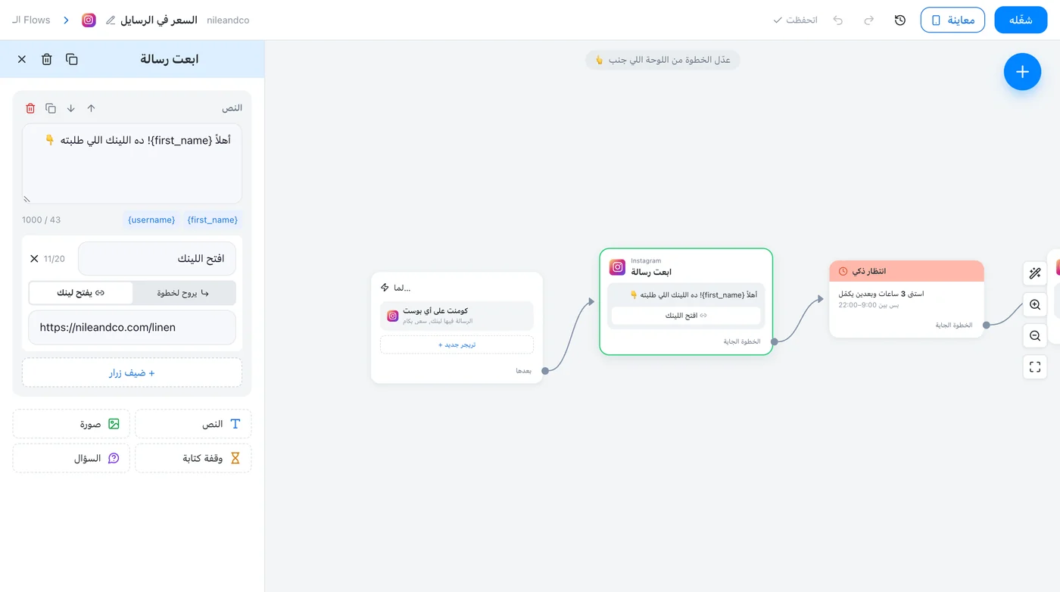Image resolution: width=1060 pixels, height=592 pixels.
Task: Move النص block down with arrow
Action: coord(71,108)
